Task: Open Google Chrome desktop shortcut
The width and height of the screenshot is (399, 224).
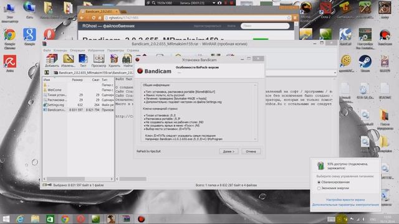Action: click(x=10, y=39)
